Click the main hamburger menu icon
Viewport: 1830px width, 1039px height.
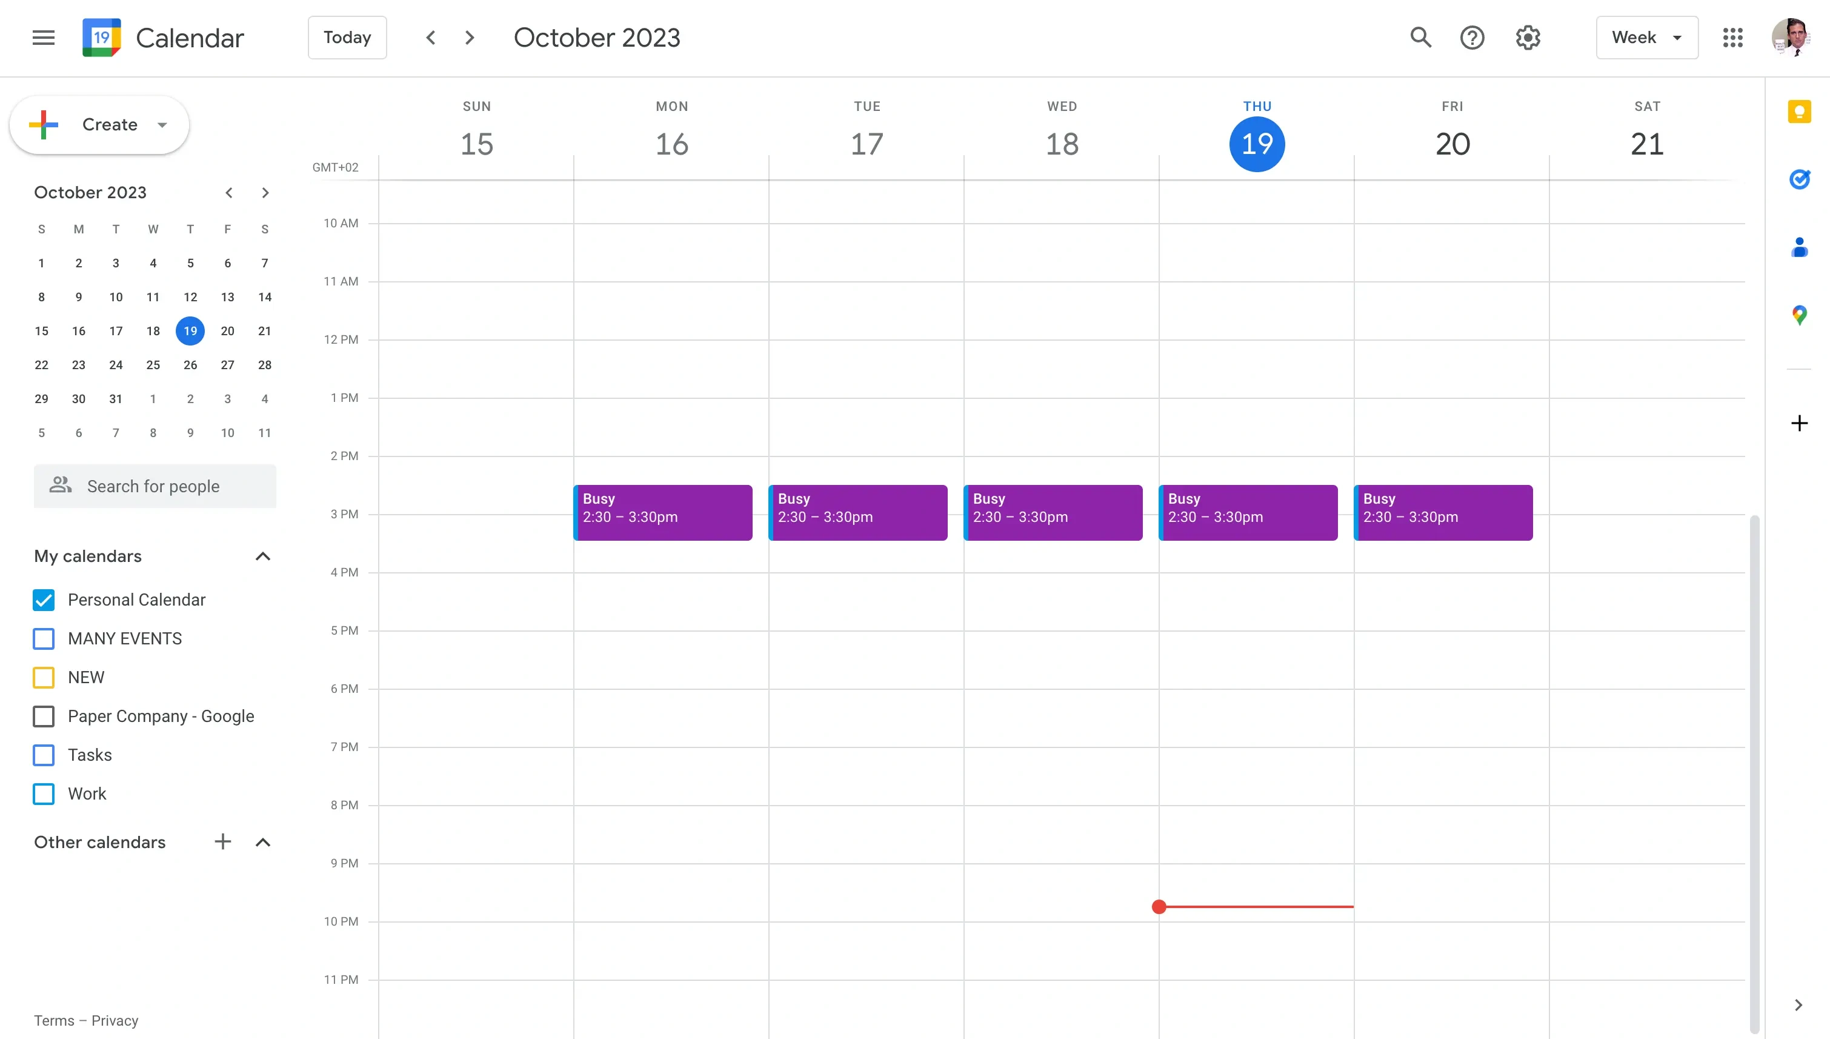click(x=41, y=38)
